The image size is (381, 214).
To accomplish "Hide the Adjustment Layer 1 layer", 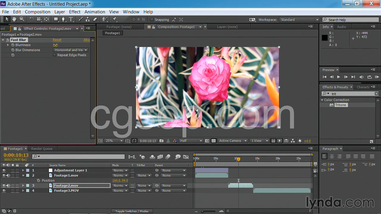I will click(4, 170).
